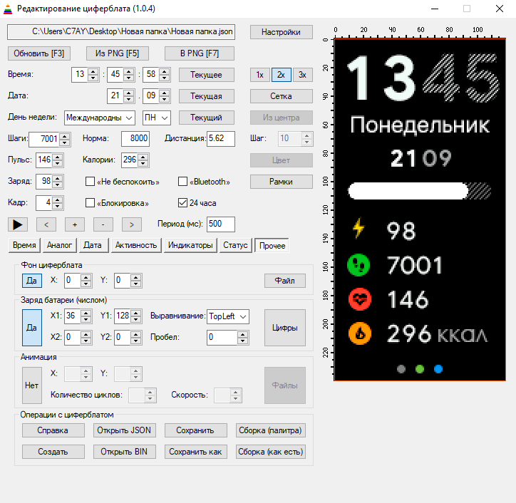
Task: Click the Обновить [F3] button
Action: [39, 53]
